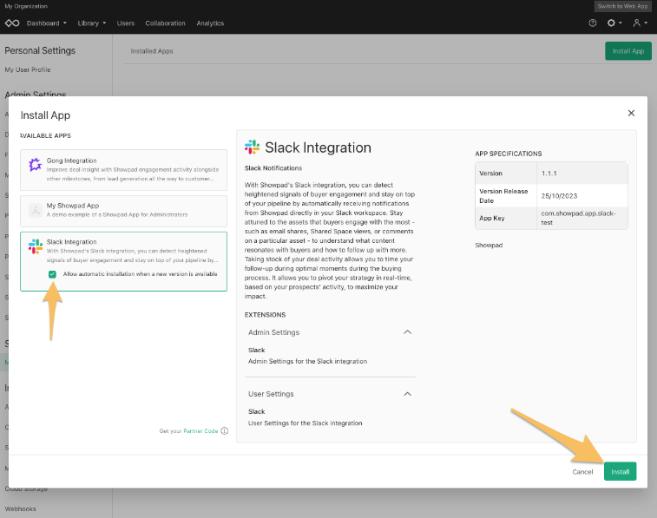Click the Showpad publisher name

point(489,245)
